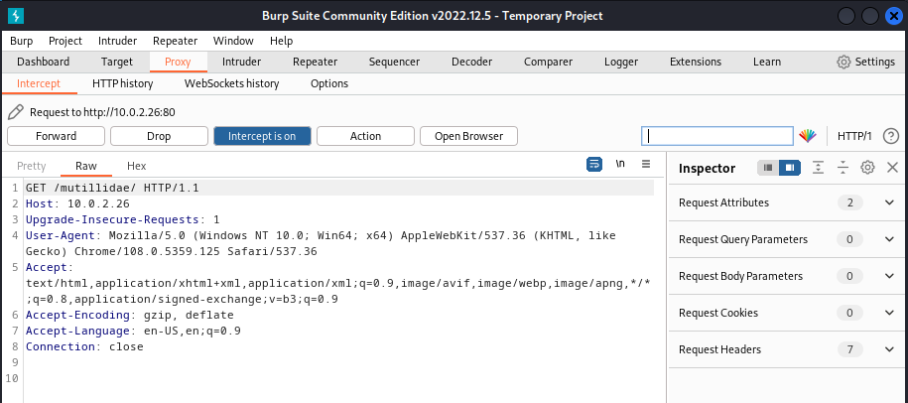Click the Open Browser button
908x403 pixels.
pyautogui.click(x=468, y=136)
